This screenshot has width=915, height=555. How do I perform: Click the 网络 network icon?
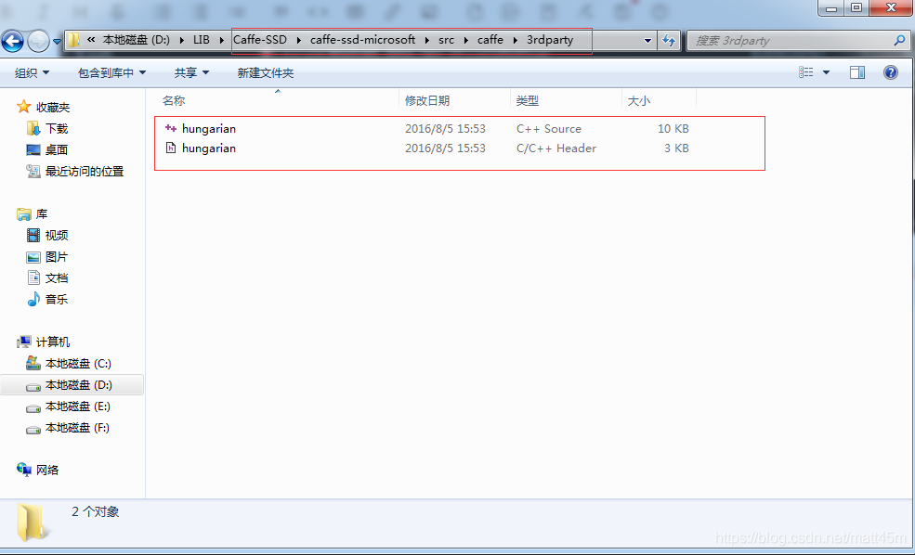[24, 470]
